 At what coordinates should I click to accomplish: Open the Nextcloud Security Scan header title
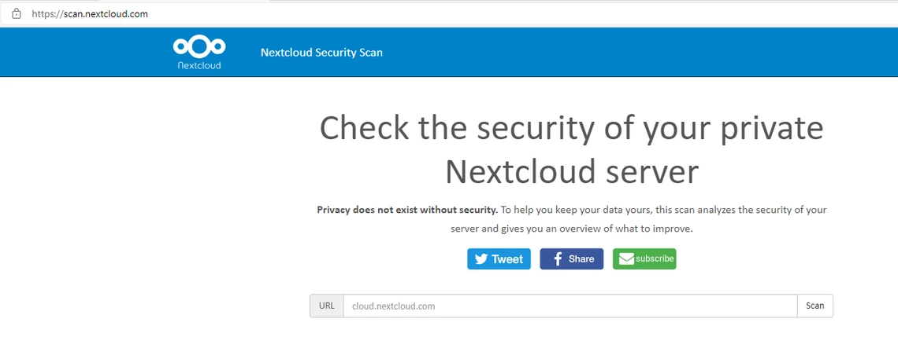321,53
